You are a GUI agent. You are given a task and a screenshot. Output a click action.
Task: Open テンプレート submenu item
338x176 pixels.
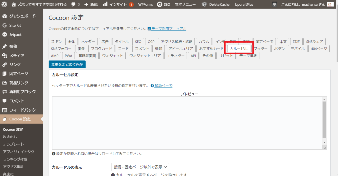[x=13, y=144]
